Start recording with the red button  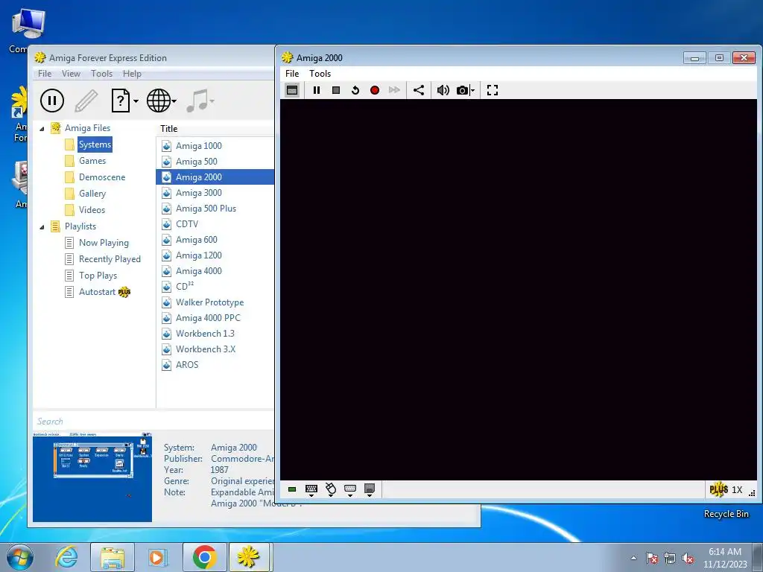(x=375, y=90)
